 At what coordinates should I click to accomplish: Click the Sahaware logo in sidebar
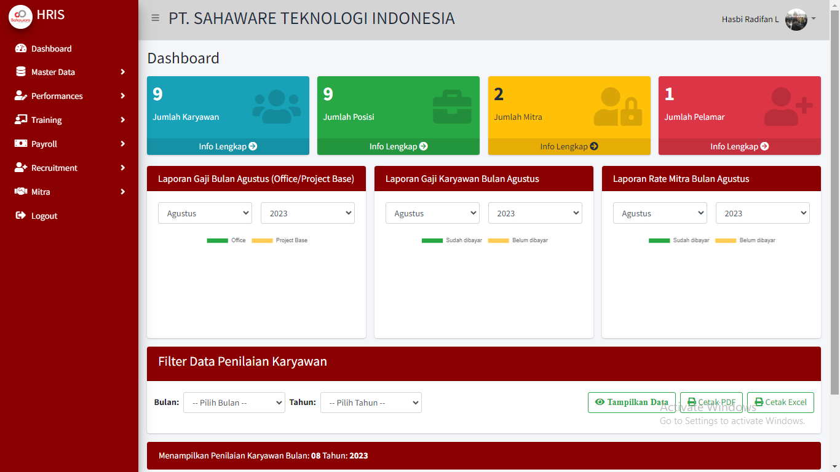point(20,17)
